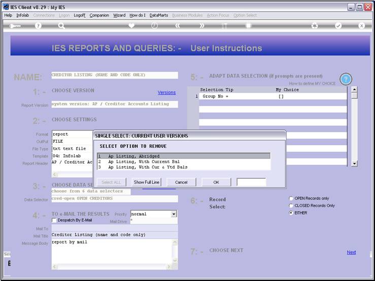This screenshot has width=375, height=281.
Task: Click the magnifier search icon
Action: [61, 26]
